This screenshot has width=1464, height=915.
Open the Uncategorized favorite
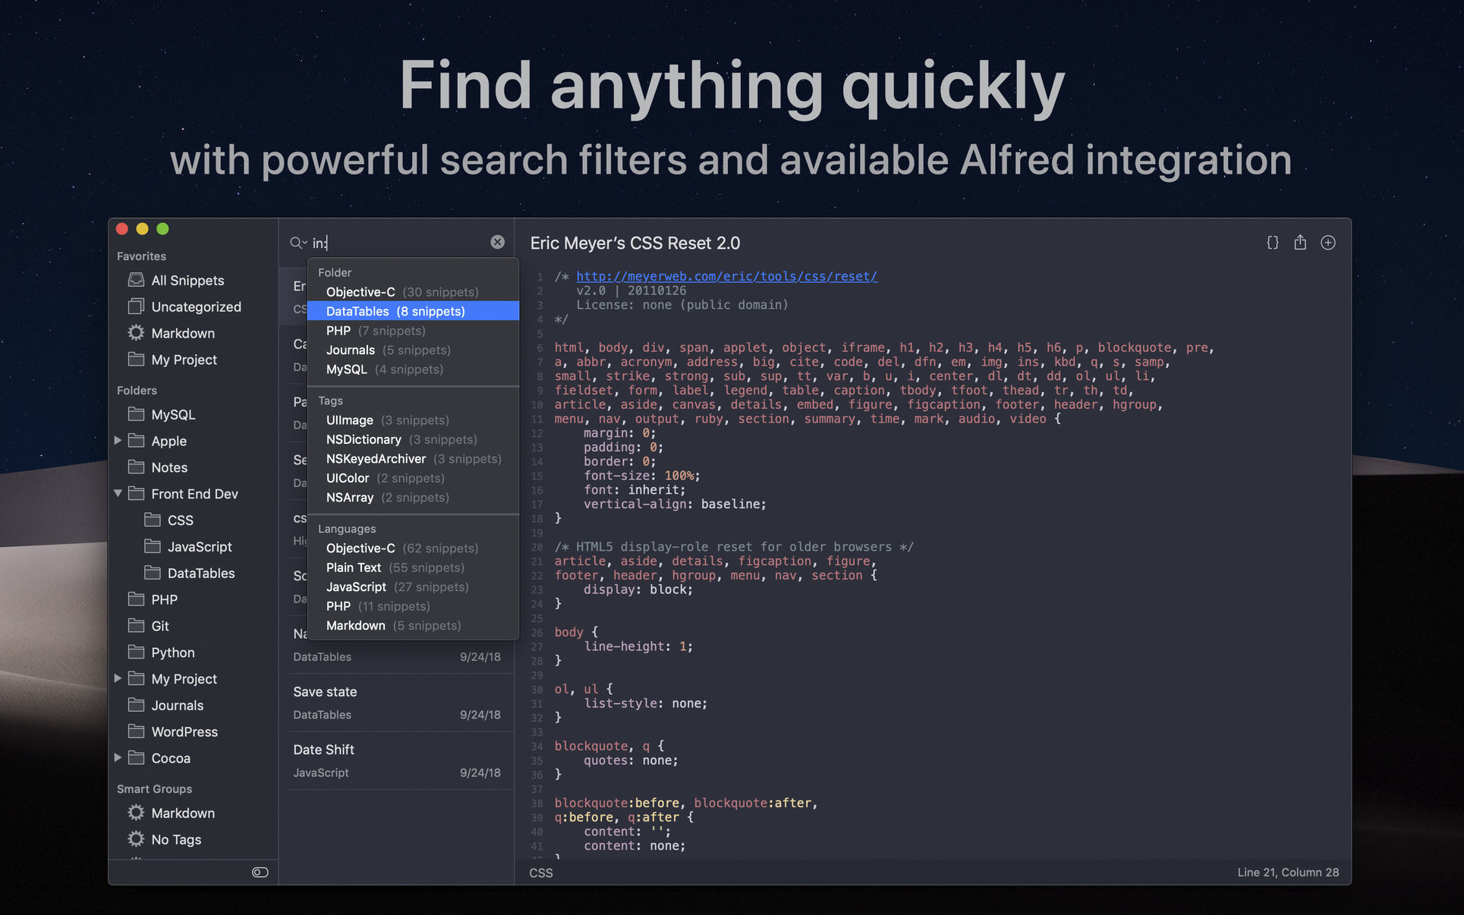coord(196,307)
